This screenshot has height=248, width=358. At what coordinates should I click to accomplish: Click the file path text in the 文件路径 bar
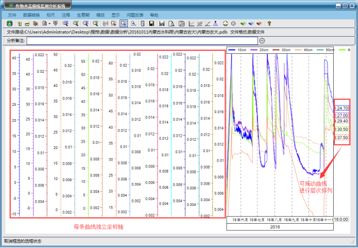117,32
